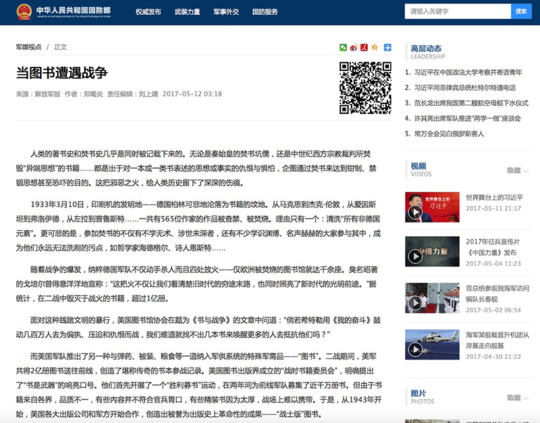Select 军事外交 in the top navigation
540x423 pixels.
pos(226,12)
